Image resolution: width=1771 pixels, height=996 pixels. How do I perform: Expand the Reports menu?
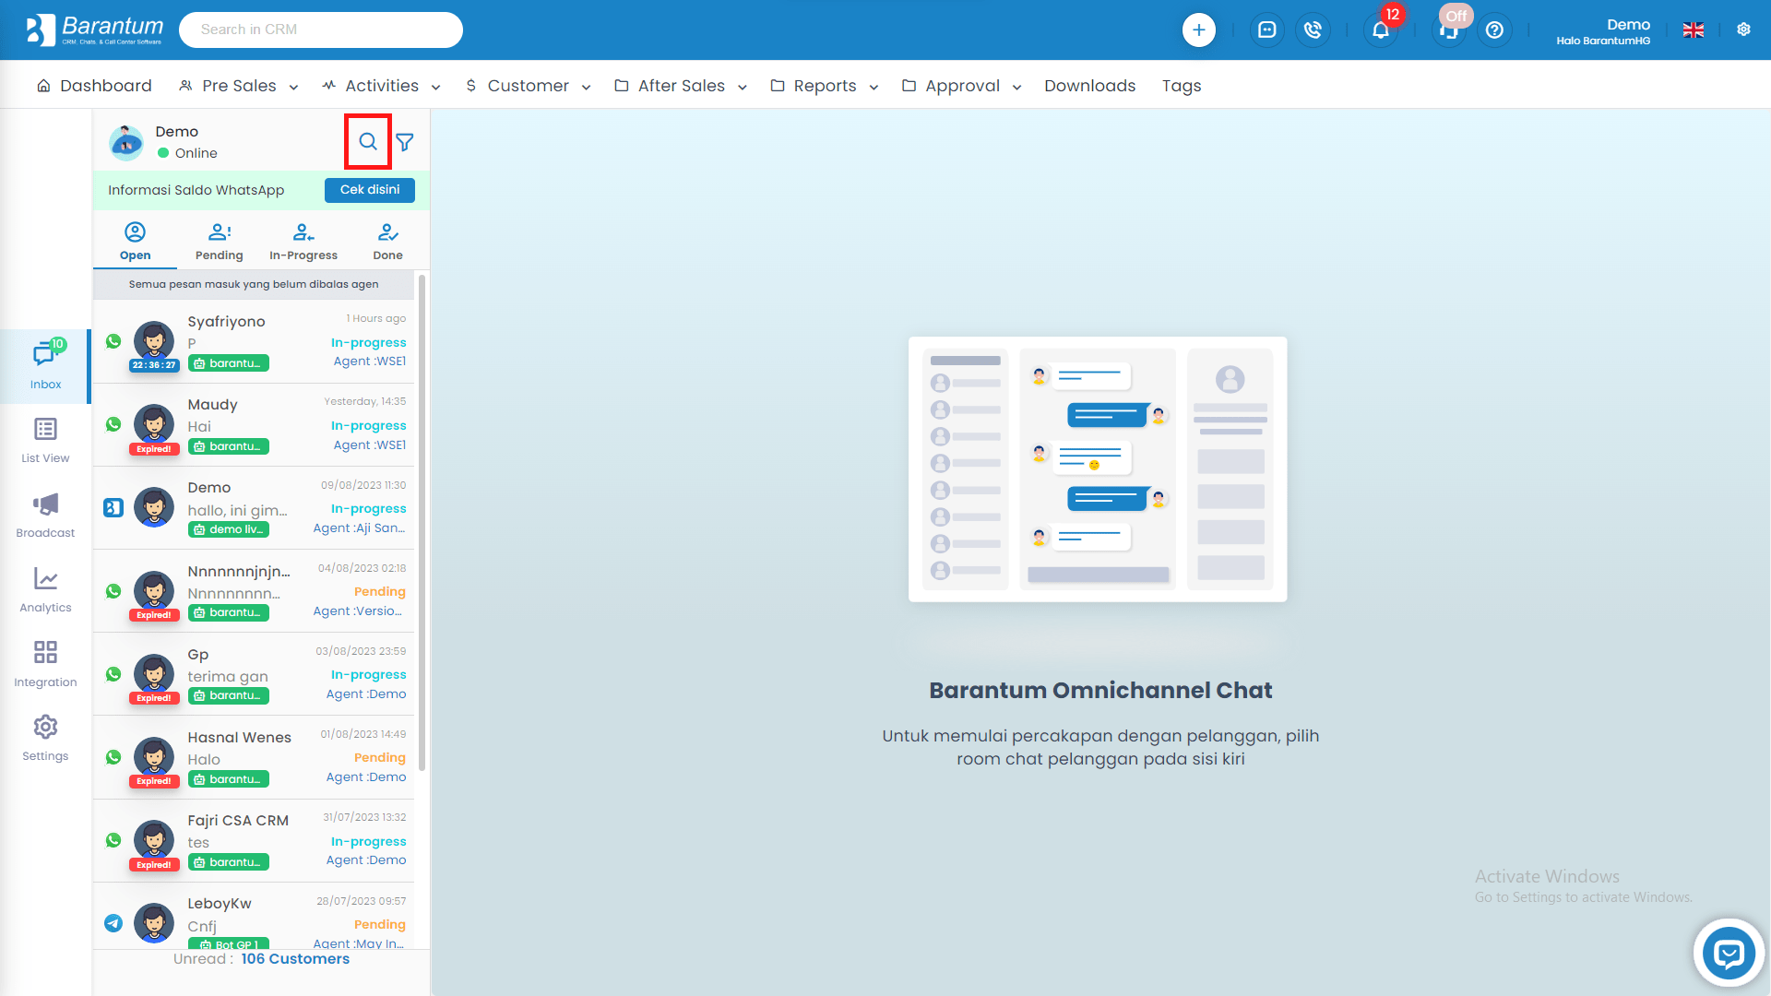(825, 86)
